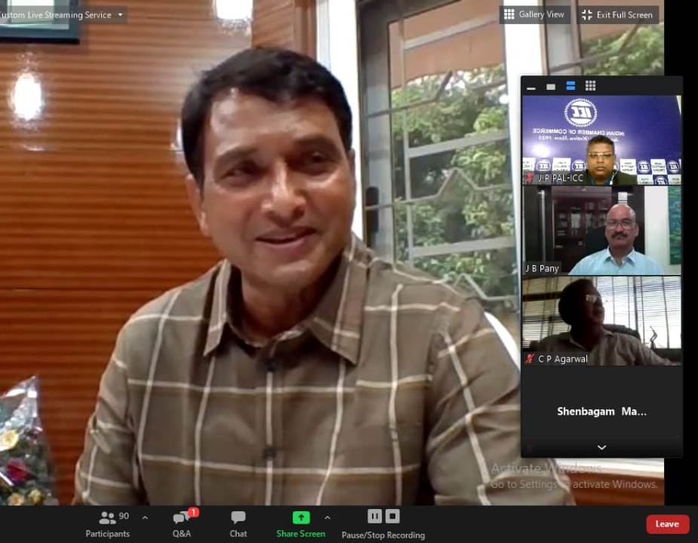Stop the recording
The width and height of the screenshot is (698, 543).
[x=392, y=517]
